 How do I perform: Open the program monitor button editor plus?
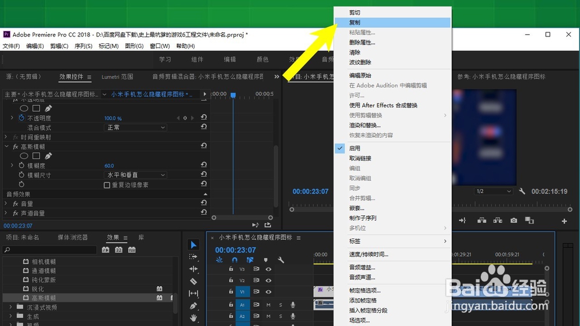[564, 221]
